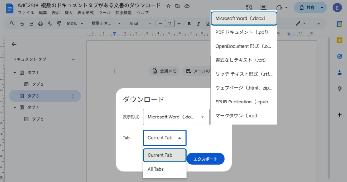Screen dimensions: 347x182
Task: Choose Microsoft Word (.docx) format
Action: (244, 18)
